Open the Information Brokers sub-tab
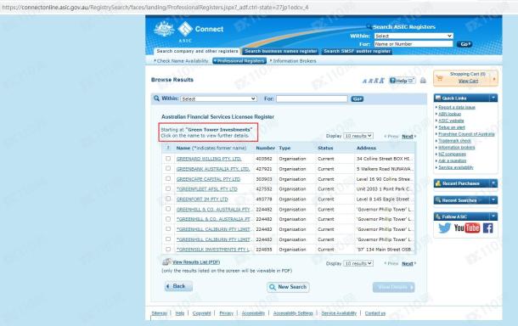This screenshot has height=326, width=518. [x=293, y=61]
